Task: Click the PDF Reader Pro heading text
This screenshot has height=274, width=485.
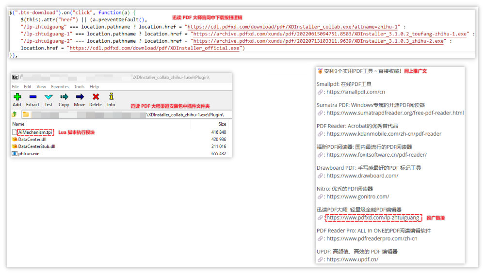Action: click(x=373, y=231)
